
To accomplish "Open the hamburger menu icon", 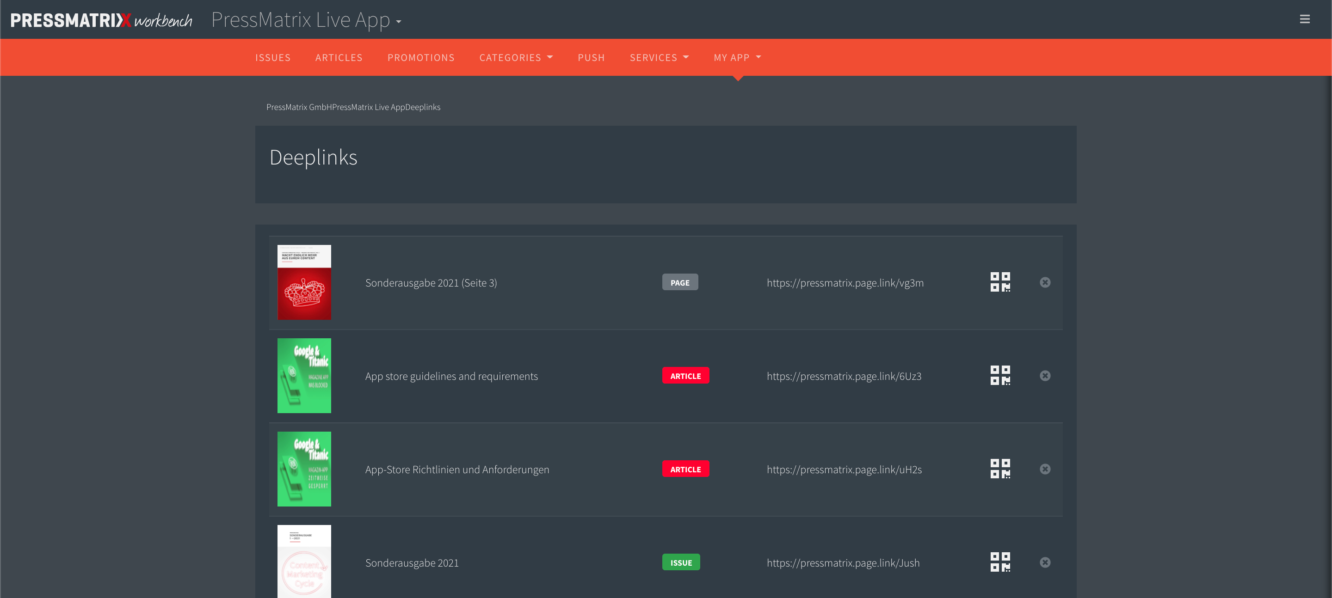I will (x=1305, y=19).
